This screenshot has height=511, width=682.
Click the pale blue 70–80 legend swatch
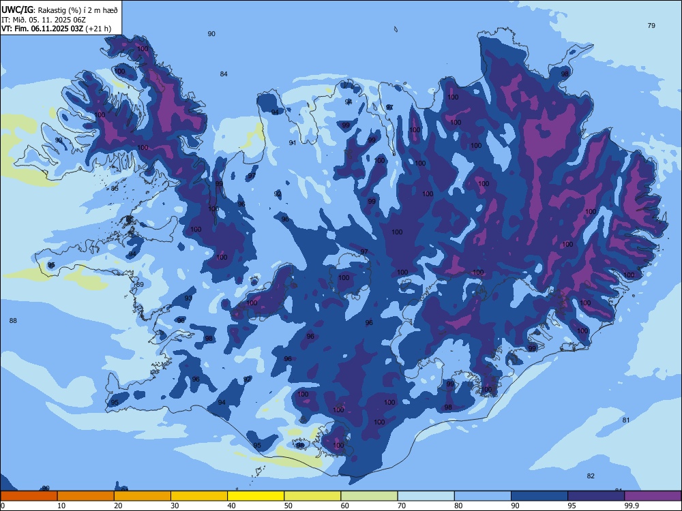(x=426, y=496)
